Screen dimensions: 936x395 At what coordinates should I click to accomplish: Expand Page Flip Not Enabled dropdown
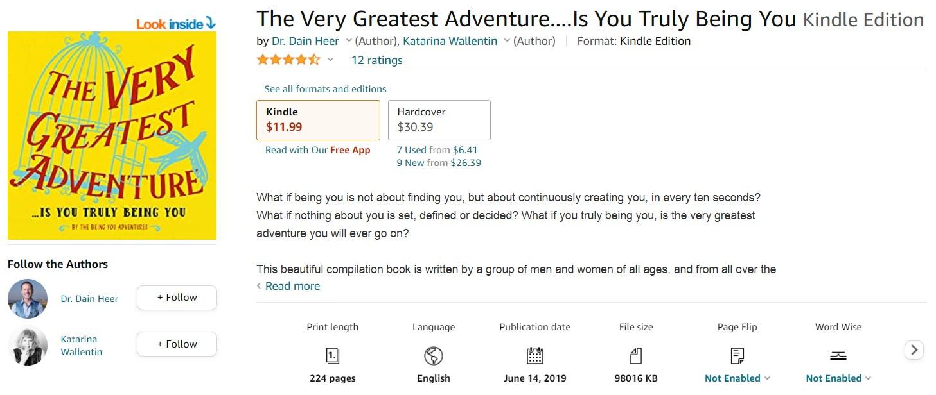768,378
